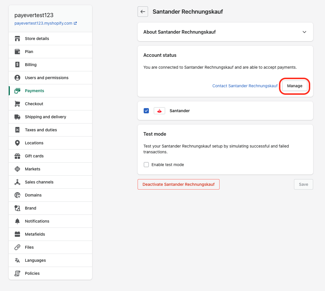The height and width of the screenshot is (291, 325).
Task: Click the Gift cards present icon
Action: 17,156
